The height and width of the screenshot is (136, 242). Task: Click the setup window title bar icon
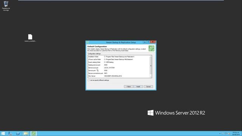[x=88, y=42]
